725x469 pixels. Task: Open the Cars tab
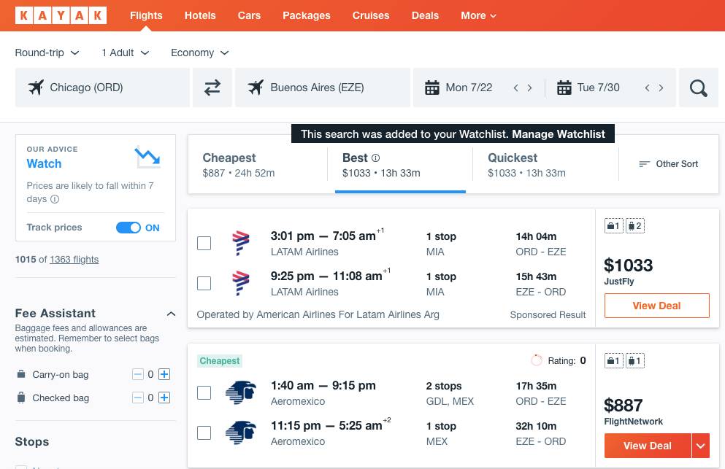[249, 15]
